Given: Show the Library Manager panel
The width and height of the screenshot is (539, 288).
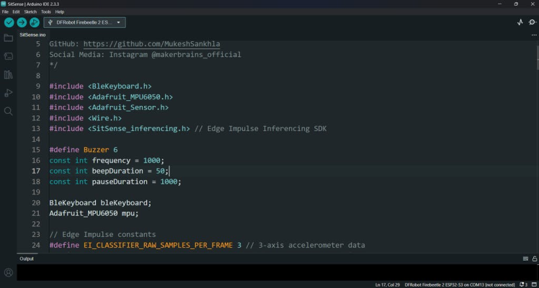Looking at the screenshot, I should click(9, 75).
